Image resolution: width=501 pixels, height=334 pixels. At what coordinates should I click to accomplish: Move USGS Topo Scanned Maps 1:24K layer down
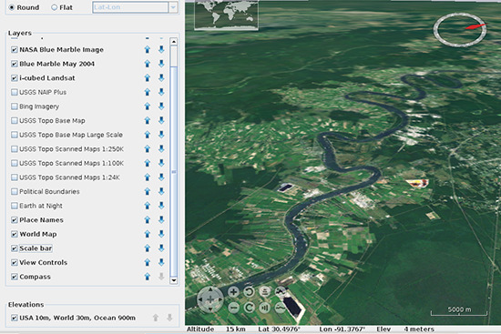pos(161,177)
